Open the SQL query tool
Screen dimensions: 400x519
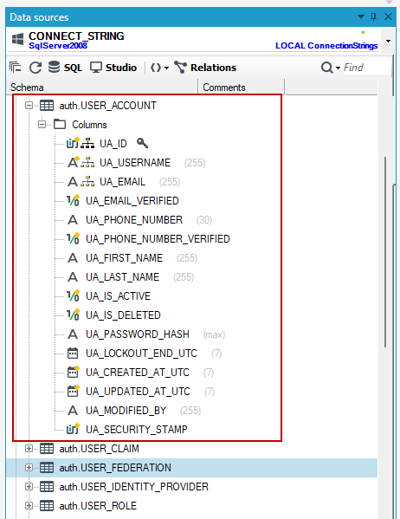[66, 68]
